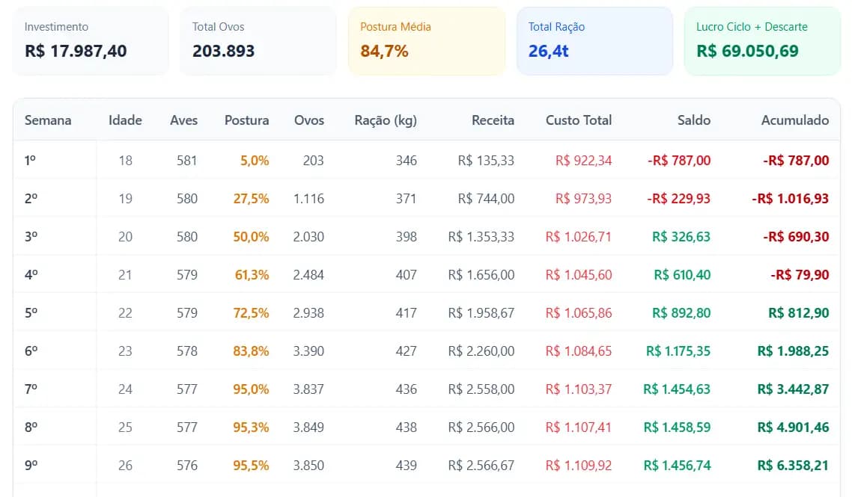Click the Aves column header
The image size is (852, 497).
pyautogui.click(x=183, y=120)
